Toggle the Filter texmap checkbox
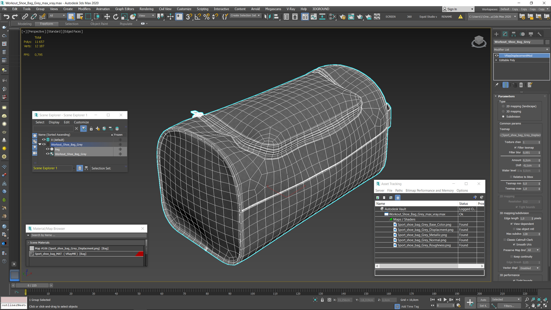The height and width of the screenshot is (310, 551). pos(515,148)
